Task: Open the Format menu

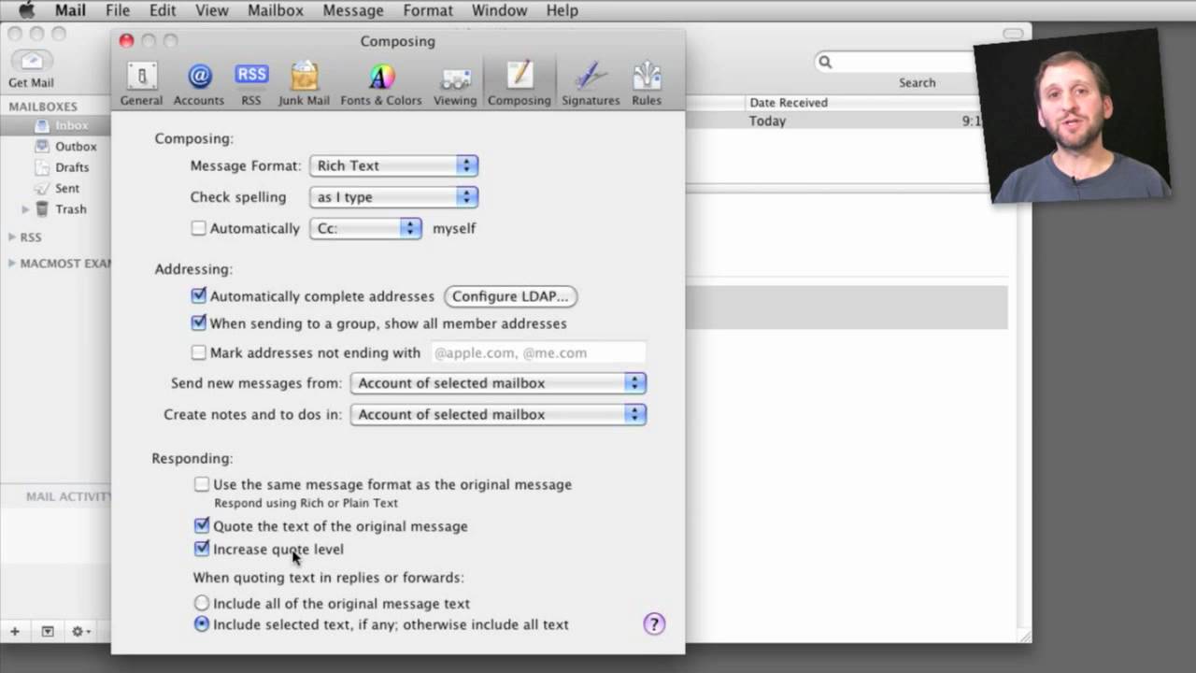Action: pos(428,10)
